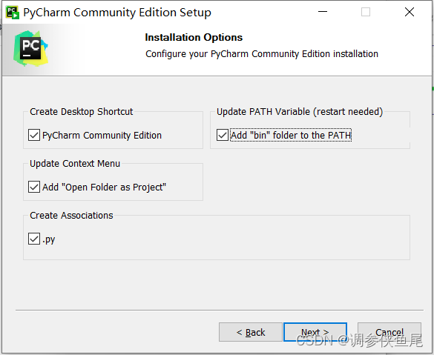Screen dimensions: 434x355
Task: Click the PyCharm icon in title bar
Action: coord(13,13)
